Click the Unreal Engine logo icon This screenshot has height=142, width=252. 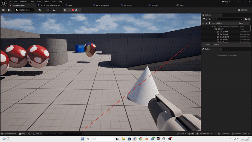3,3
